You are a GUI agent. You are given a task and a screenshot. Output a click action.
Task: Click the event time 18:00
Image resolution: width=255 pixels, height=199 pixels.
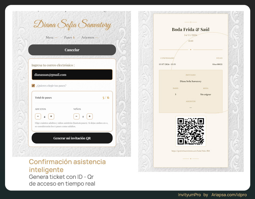[191, 41]
